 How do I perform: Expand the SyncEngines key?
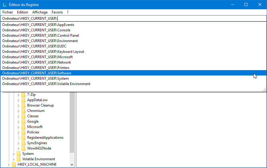[19, 143]
